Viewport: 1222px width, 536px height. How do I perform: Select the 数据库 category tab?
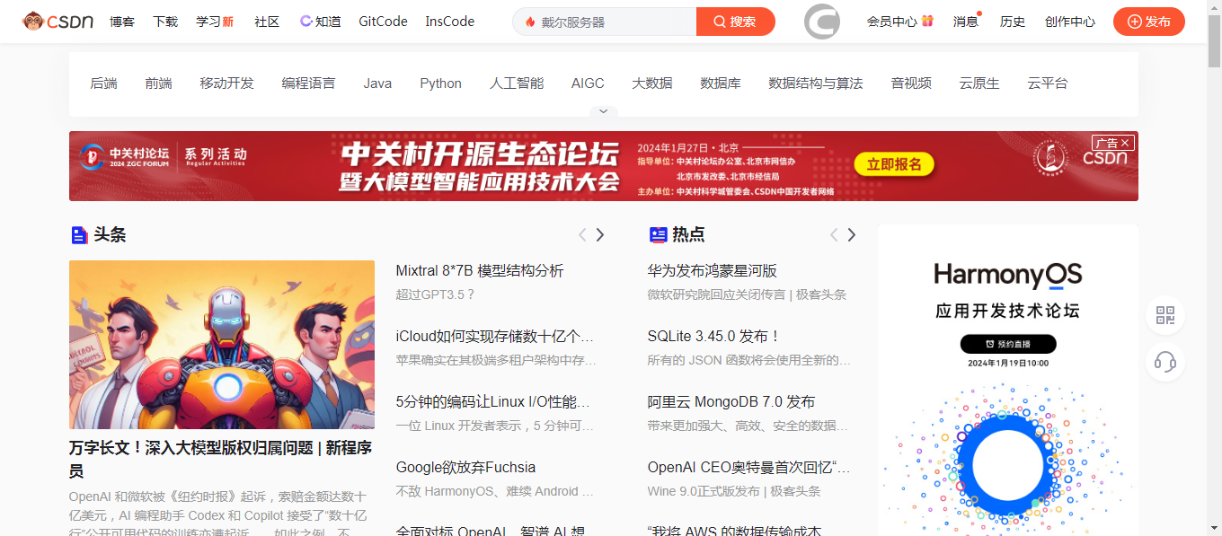tap(721, 83)
